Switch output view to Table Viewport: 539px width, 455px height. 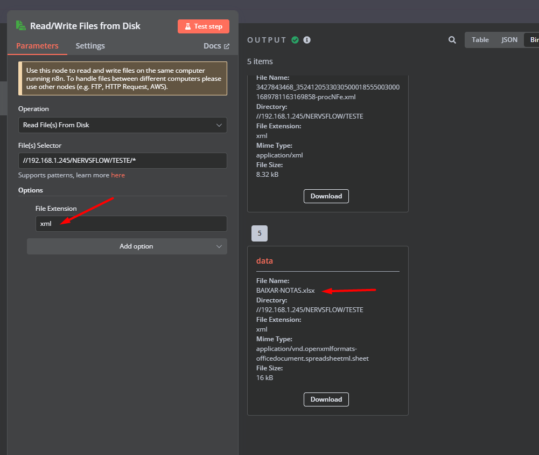[x=480, y=40]
